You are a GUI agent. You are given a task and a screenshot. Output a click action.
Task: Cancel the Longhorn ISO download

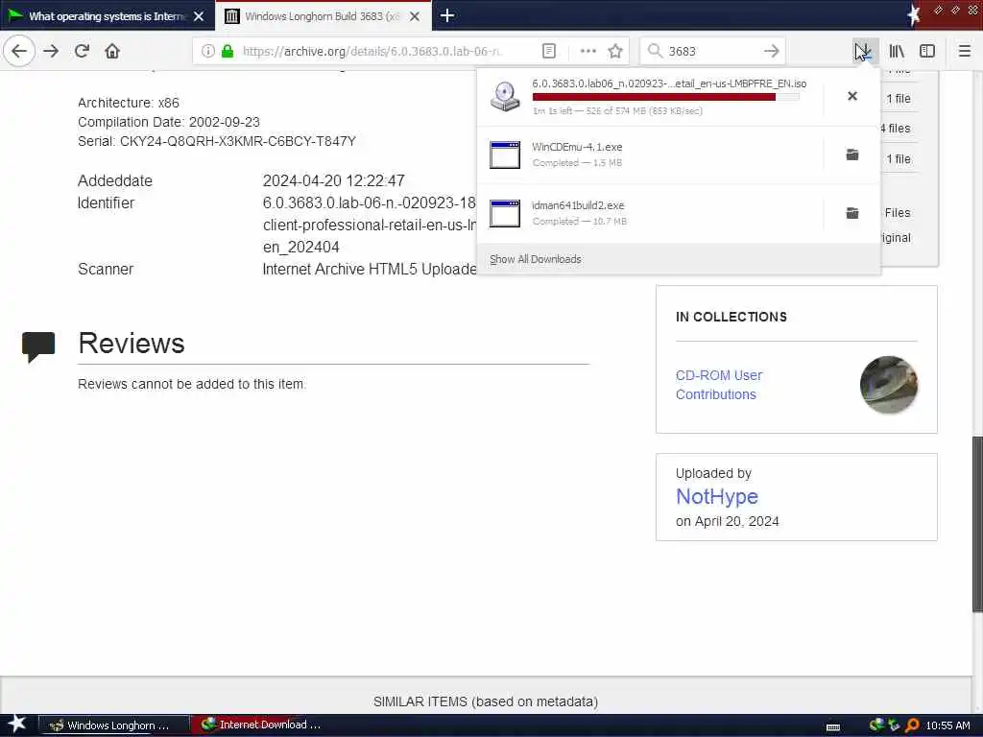pos(852,96)
